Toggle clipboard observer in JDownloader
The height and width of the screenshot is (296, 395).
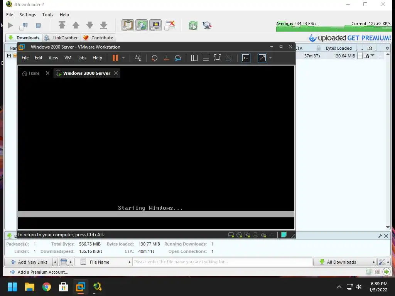point(128,25)
